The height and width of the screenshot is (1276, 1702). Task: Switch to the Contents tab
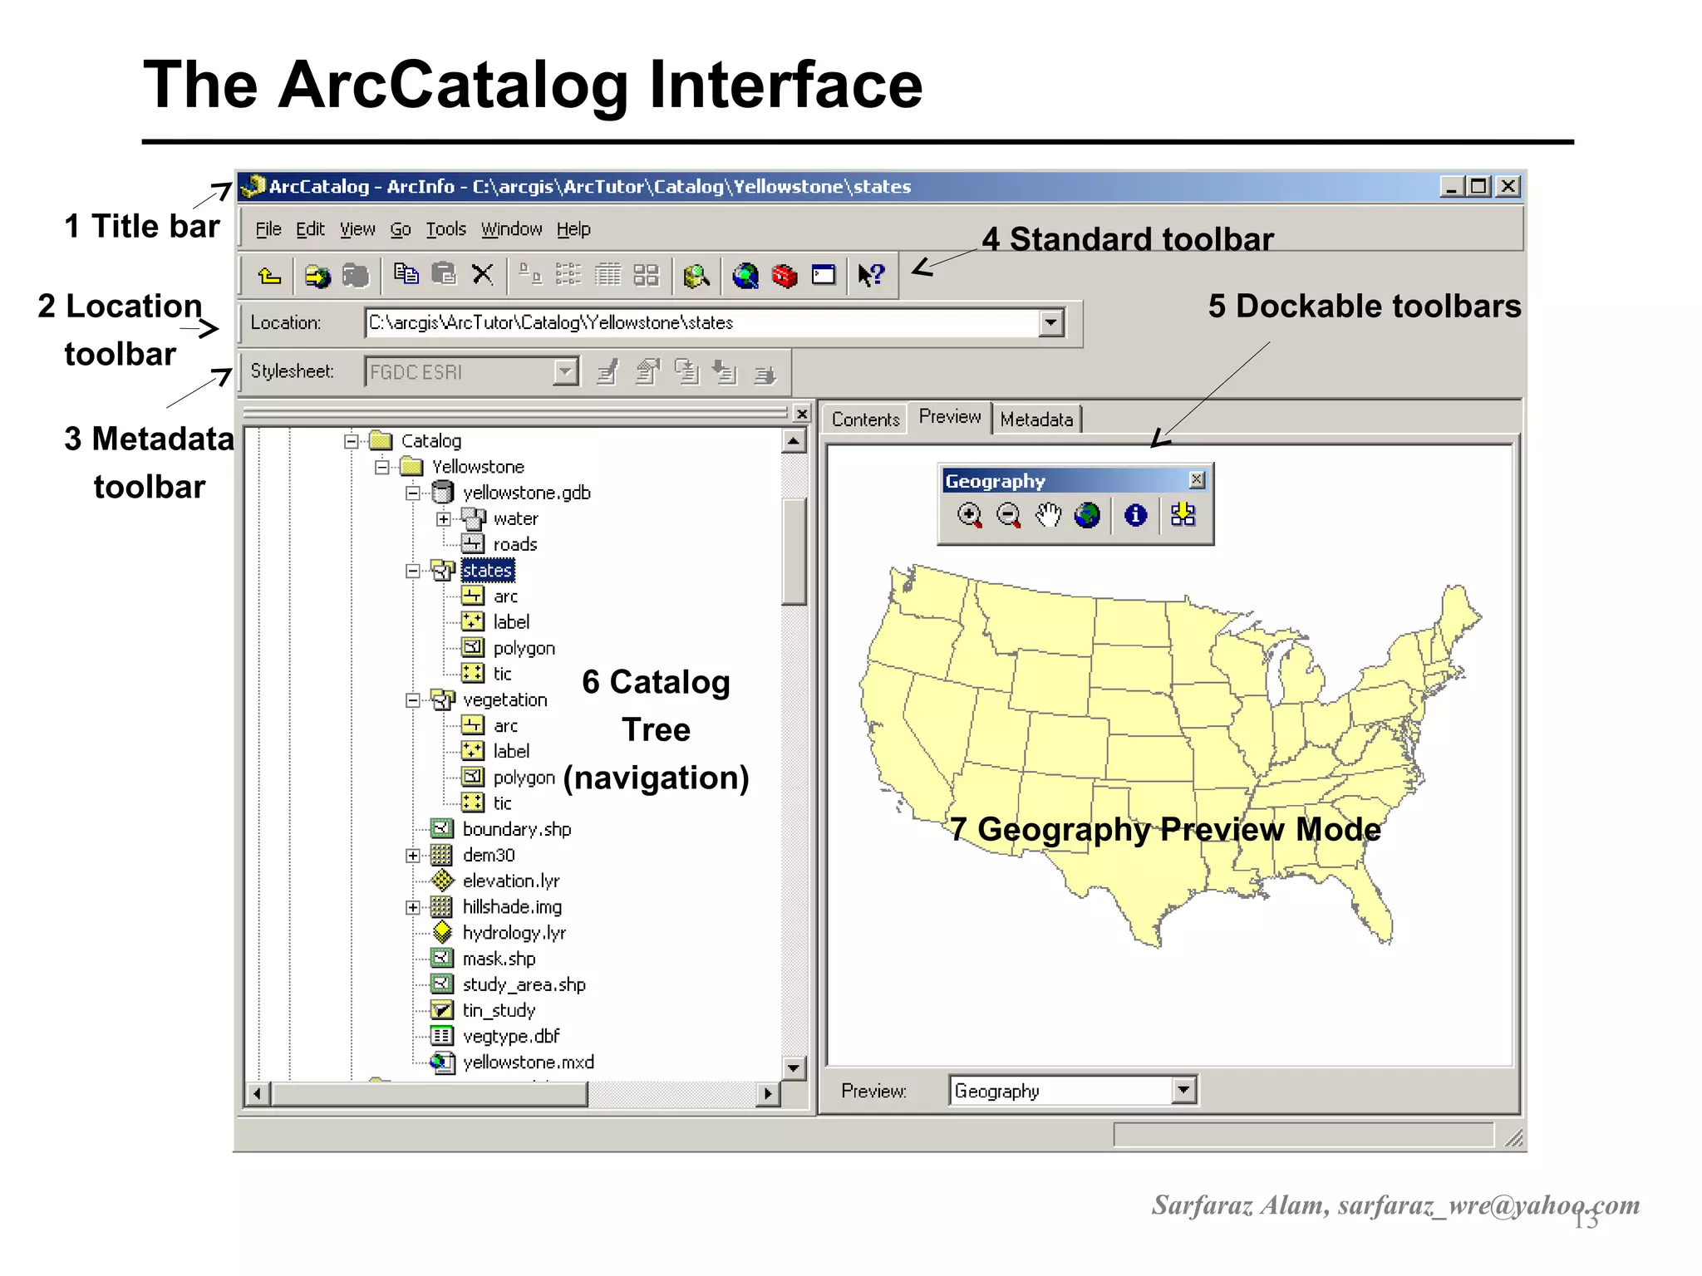865,420
